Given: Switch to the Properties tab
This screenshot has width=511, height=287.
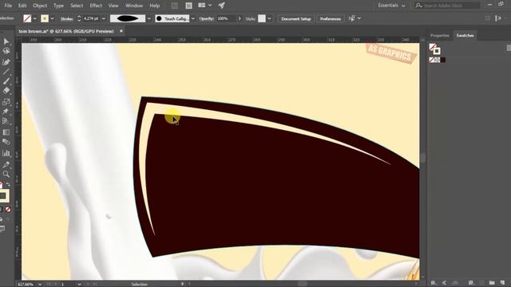Looking at the screenshot, I should 440,35.
